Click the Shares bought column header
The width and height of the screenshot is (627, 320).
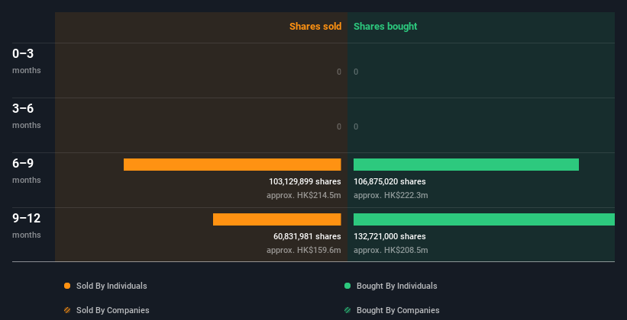point(386,27)
